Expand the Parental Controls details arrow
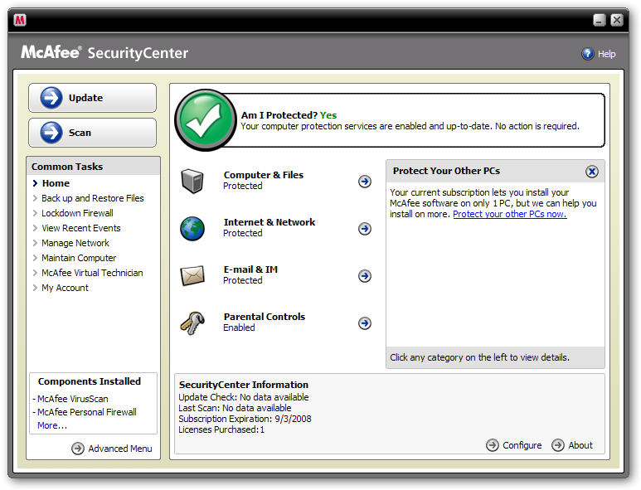The width and height of the screenshot is (641, 490). (x=365, y=323)
